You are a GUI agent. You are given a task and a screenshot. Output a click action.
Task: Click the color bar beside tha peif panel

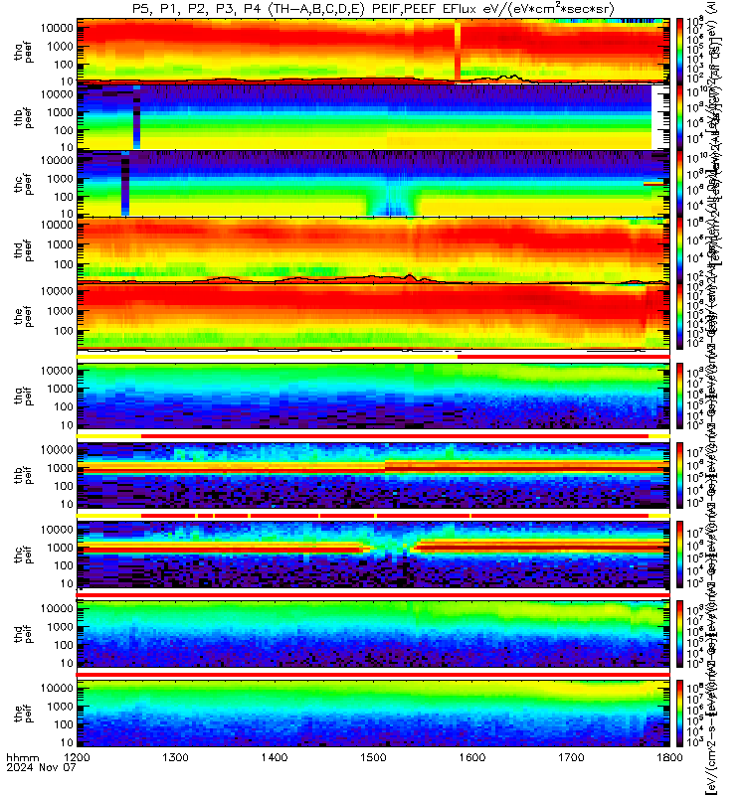[679, 396]
